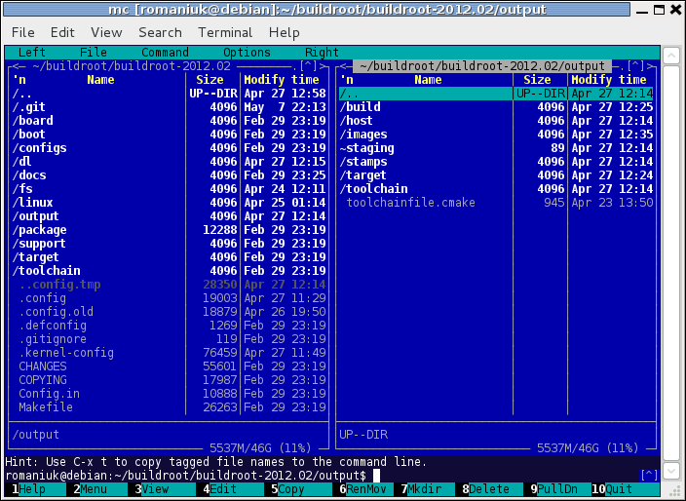The image size is (686, 501).
Task: Open the terminal File menu
Action: (x=22, y=32)
